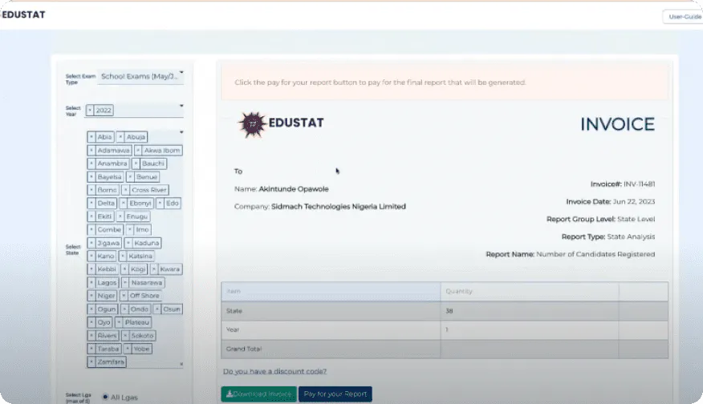
Task: Remove the Zamfara state tag
Action: 91,362
